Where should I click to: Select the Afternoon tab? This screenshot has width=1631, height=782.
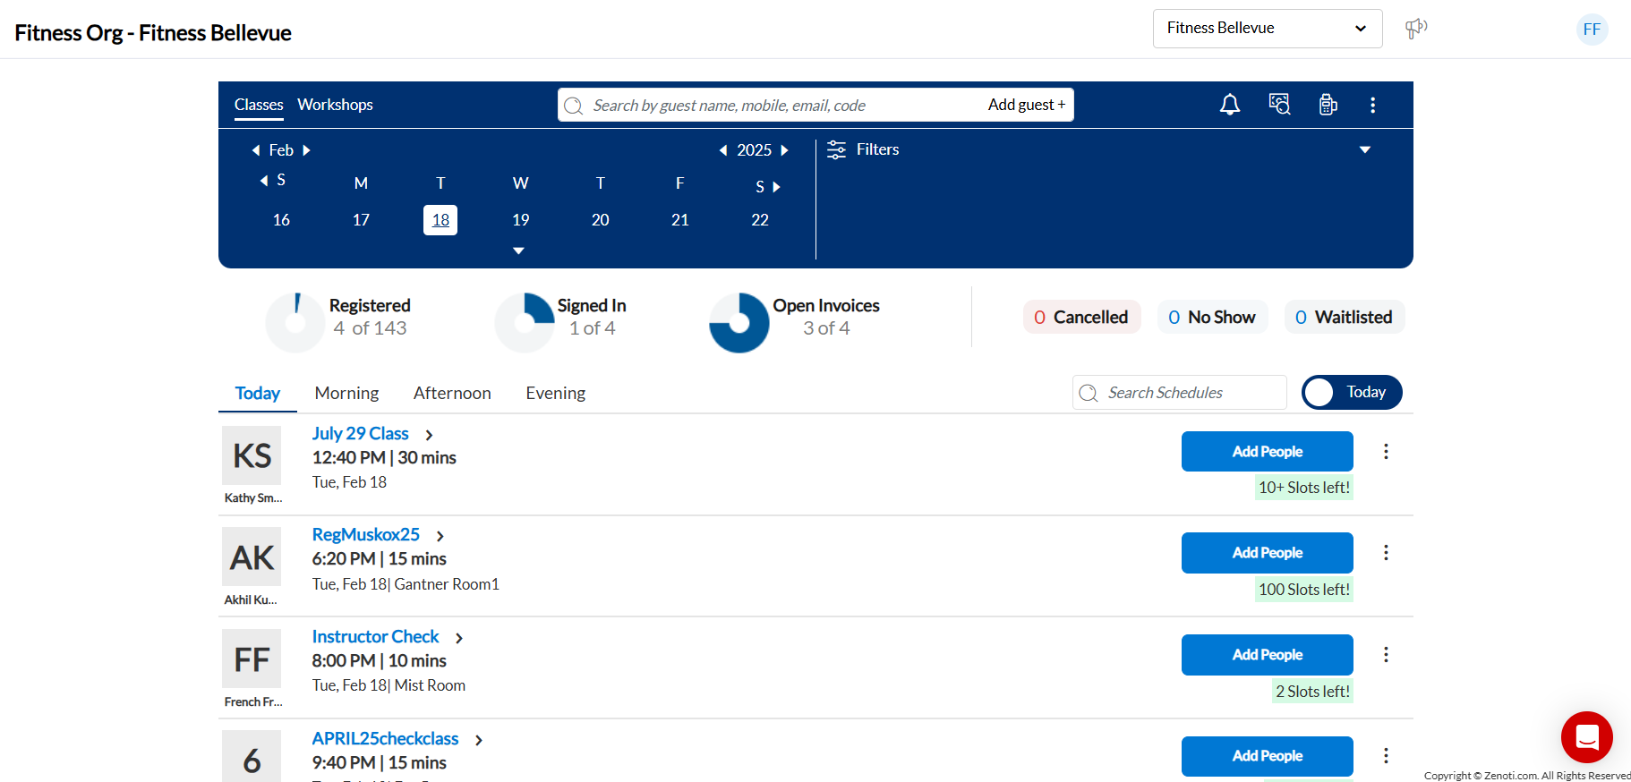click(452, 393)
